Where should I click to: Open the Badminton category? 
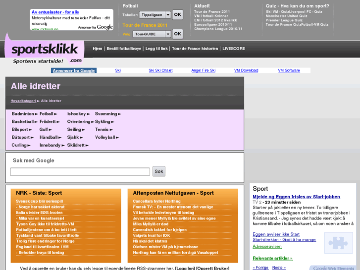[x=25, y=114]
